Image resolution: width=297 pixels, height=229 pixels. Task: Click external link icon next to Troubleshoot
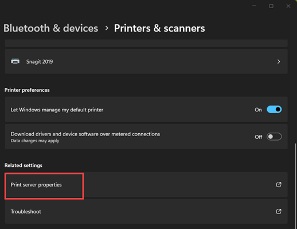coord(279,211)
